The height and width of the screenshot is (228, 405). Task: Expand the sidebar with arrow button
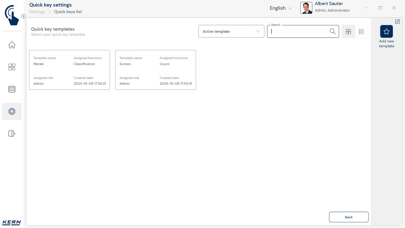point(23,16)
